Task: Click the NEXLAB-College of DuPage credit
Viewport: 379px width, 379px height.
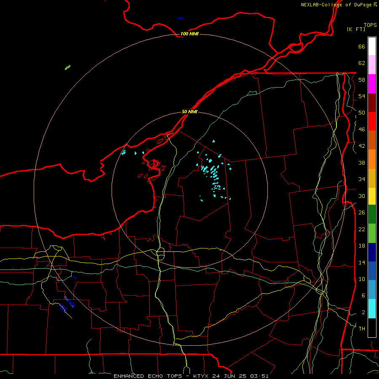Action: [x=336, y=5]
